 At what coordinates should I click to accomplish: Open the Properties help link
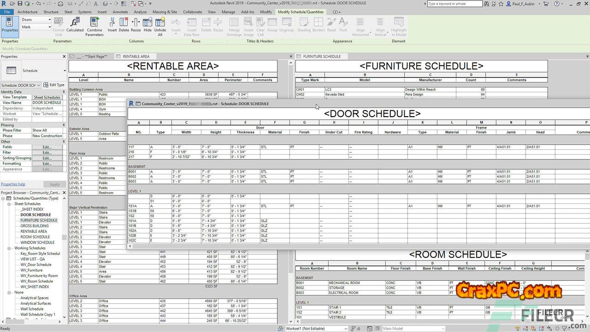(13, 184)
